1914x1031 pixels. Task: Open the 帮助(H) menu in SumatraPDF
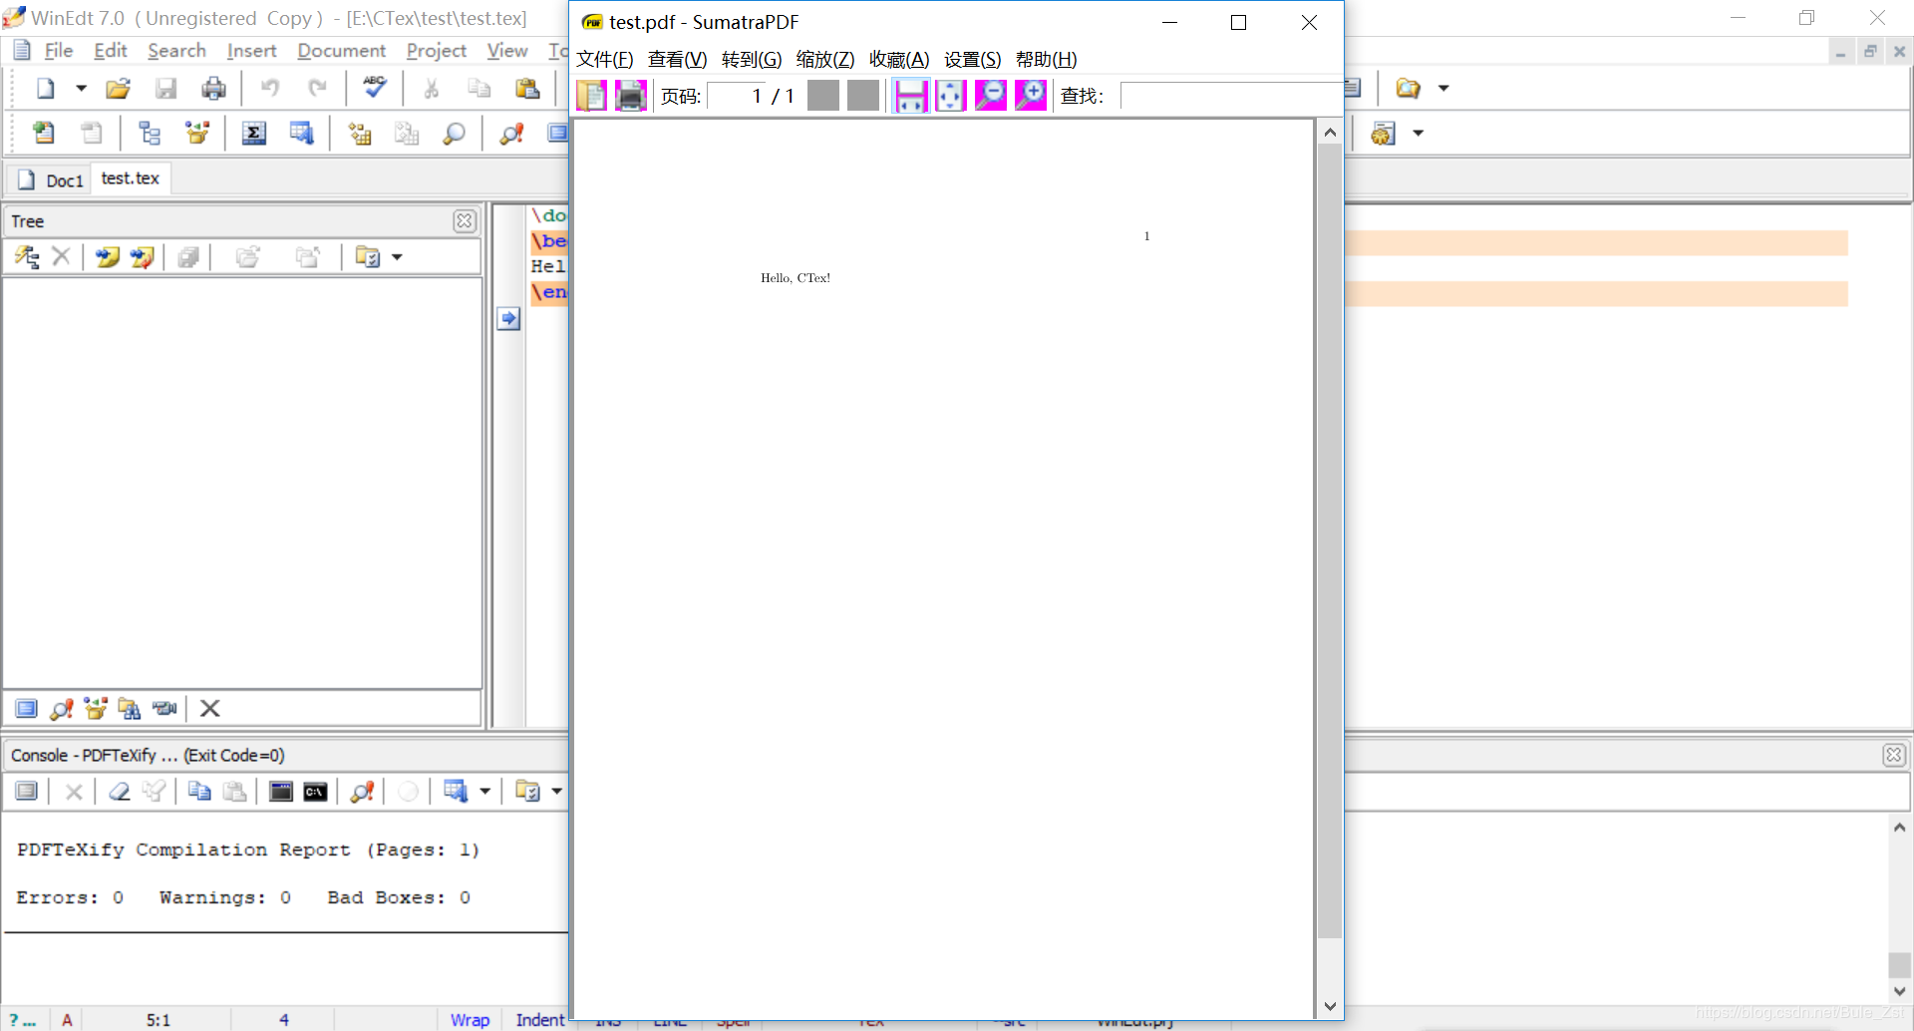pos(1047,60)
